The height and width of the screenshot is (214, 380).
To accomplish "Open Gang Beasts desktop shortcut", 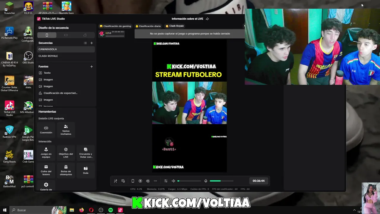I will click(9, 157).
